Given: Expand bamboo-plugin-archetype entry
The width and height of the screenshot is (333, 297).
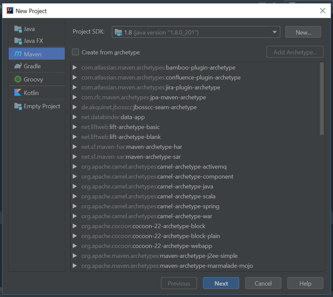Looking at the screenshot, I should (x=74, y=67).
